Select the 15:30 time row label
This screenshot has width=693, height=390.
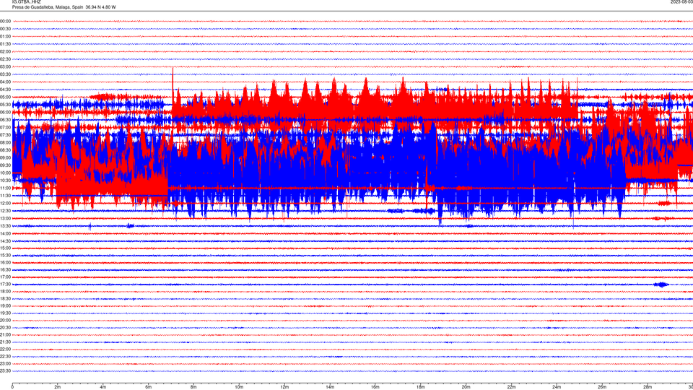(5, 256)
